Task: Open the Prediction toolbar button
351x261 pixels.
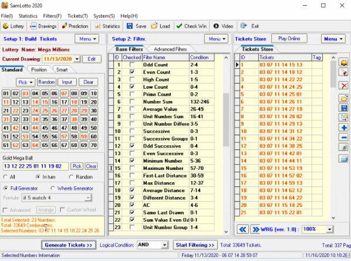Action: [x=75, y=26]
